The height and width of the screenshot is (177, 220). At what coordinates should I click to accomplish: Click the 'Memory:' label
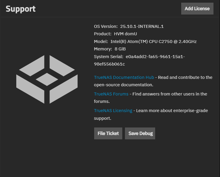[x=103, y=49]
